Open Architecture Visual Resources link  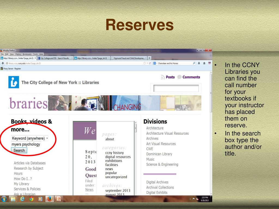168,133
